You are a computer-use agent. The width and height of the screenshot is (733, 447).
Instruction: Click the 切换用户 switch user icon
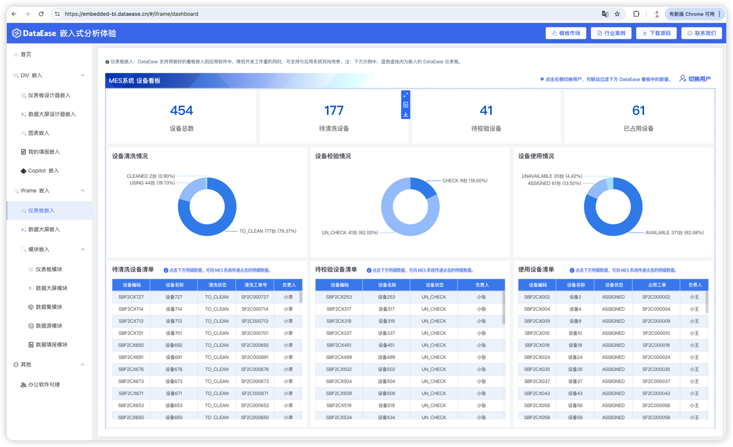click(x=683, y=78)
